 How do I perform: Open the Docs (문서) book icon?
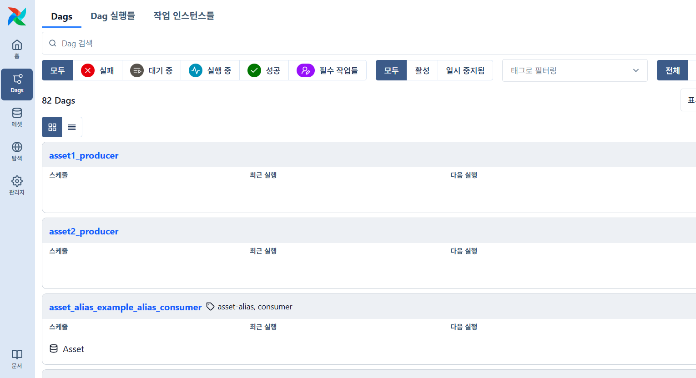pyautogui.click(x=17, y=358)
